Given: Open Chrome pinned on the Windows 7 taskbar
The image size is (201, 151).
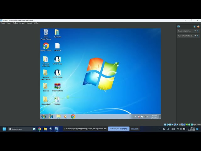Looking at the screenshot, I should coord(73,117).
